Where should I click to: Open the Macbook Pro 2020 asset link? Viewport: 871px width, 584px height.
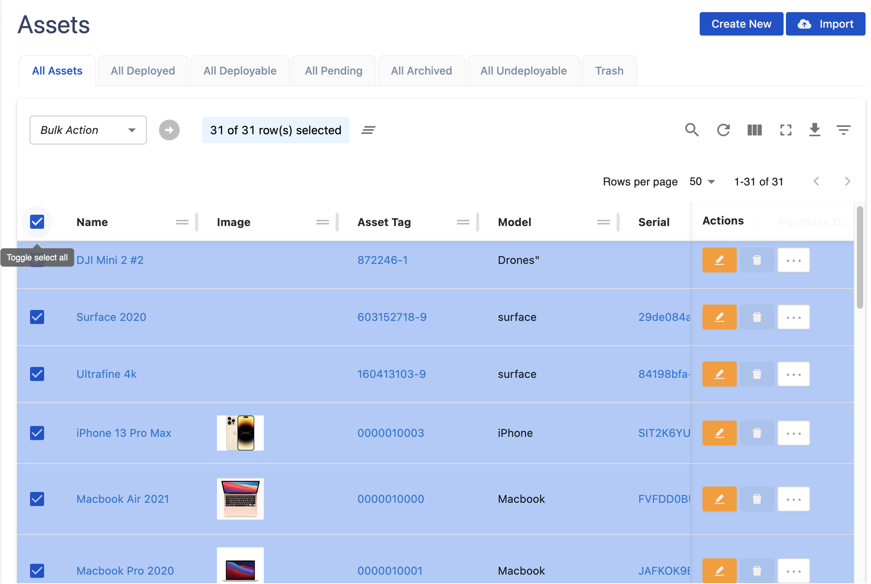(125, 571)
